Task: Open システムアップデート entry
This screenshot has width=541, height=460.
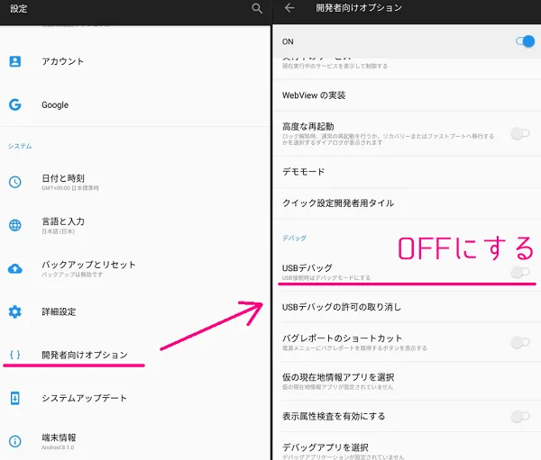Action: click(x=135, y=398)
